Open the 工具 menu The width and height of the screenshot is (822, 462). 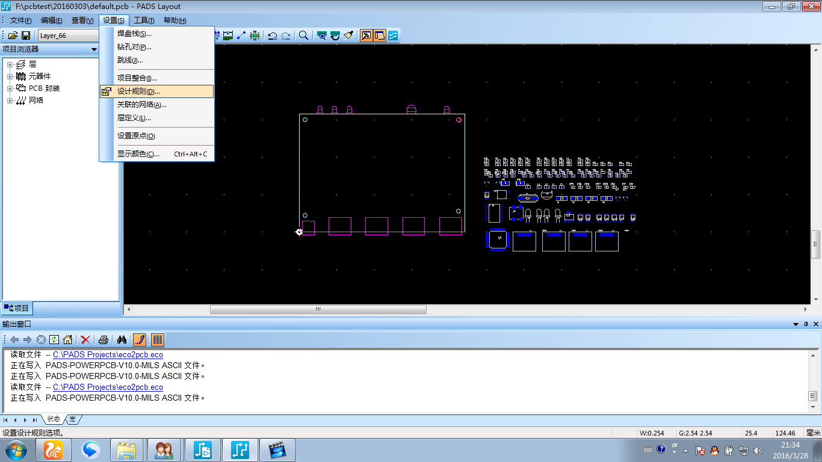[144, 20]
